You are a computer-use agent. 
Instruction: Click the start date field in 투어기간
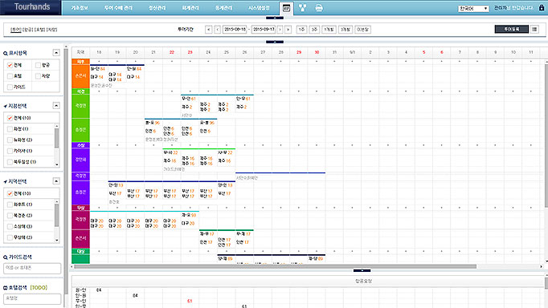tap(235, 30)
